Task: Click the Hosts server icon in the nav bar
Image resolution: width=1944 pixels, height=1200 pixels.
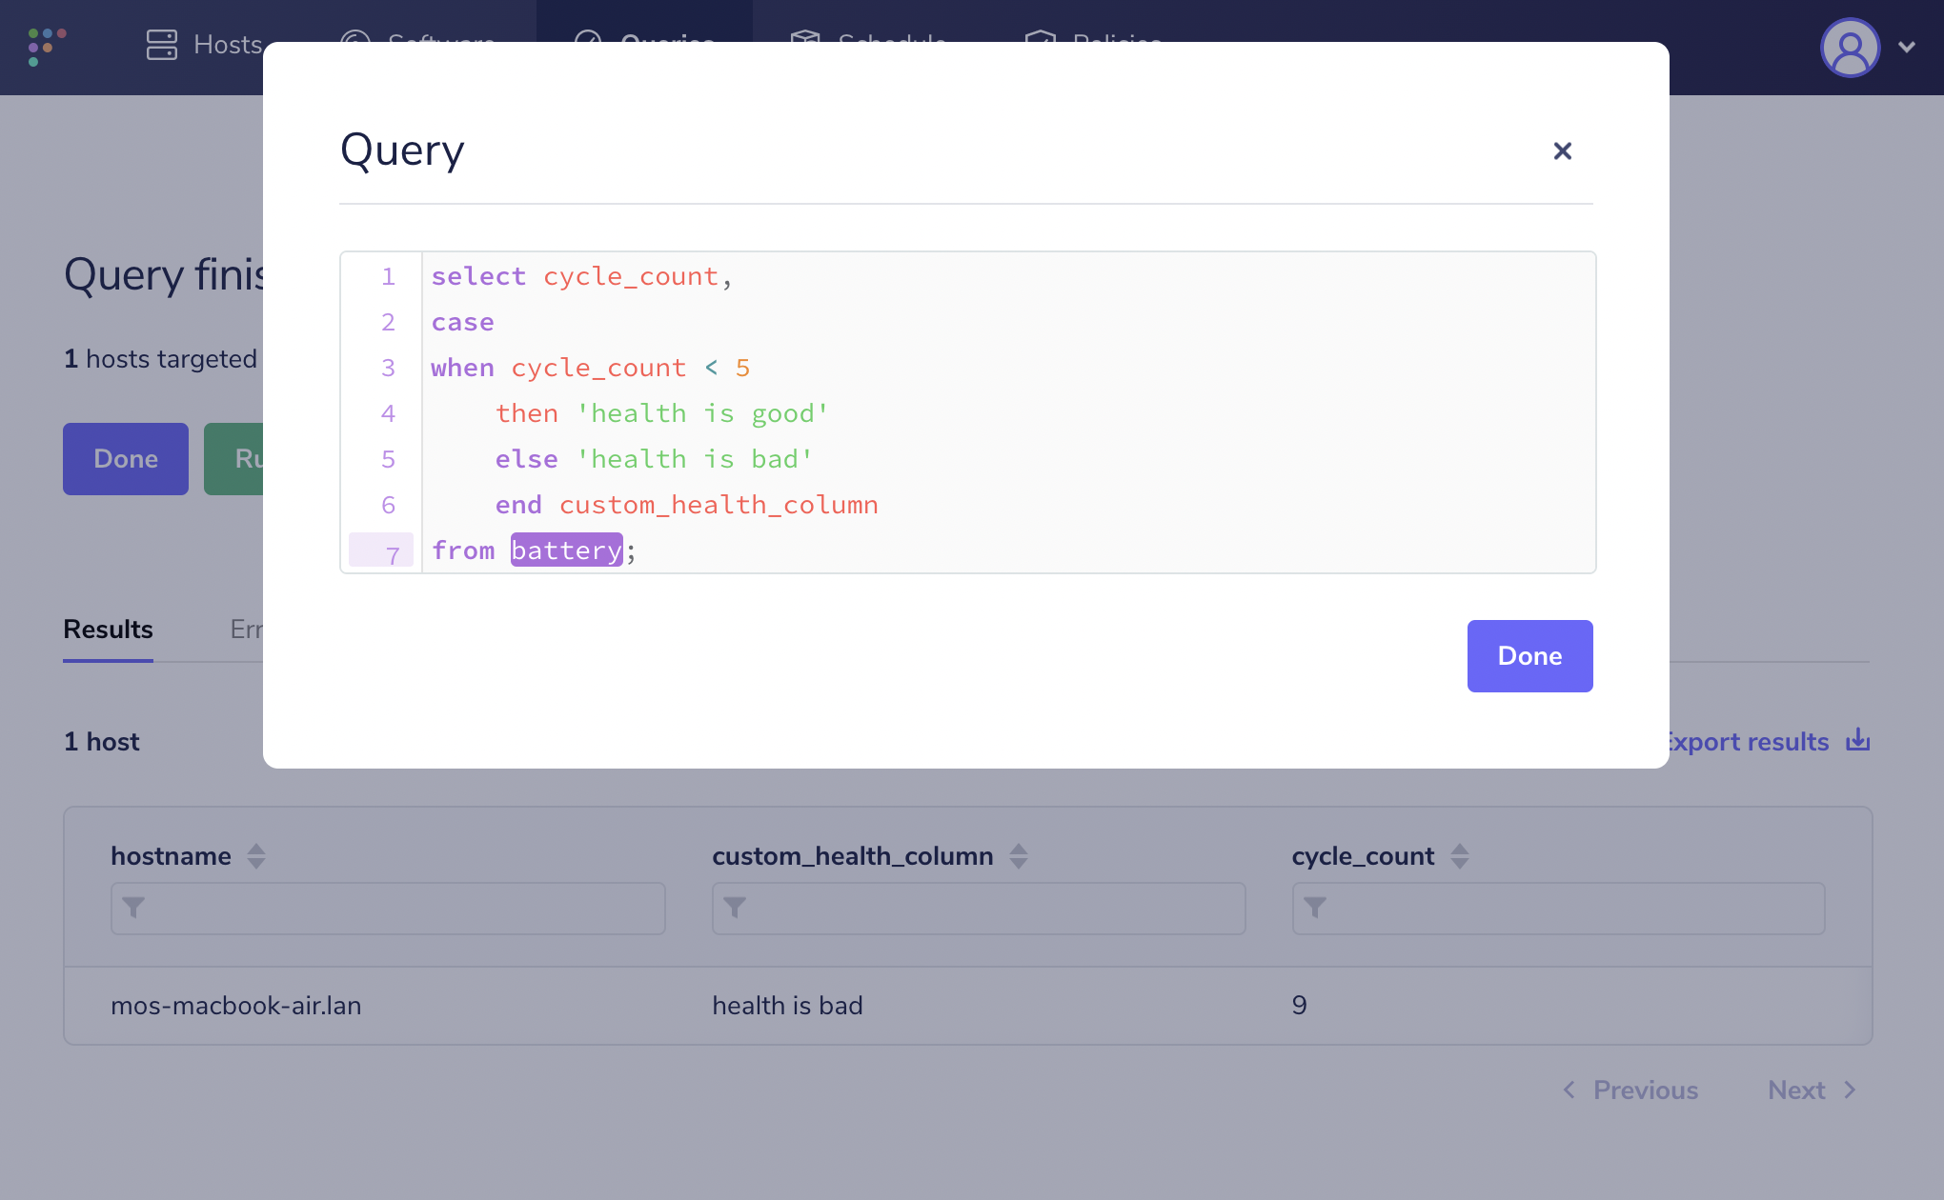Action: [x=161, y=45]
